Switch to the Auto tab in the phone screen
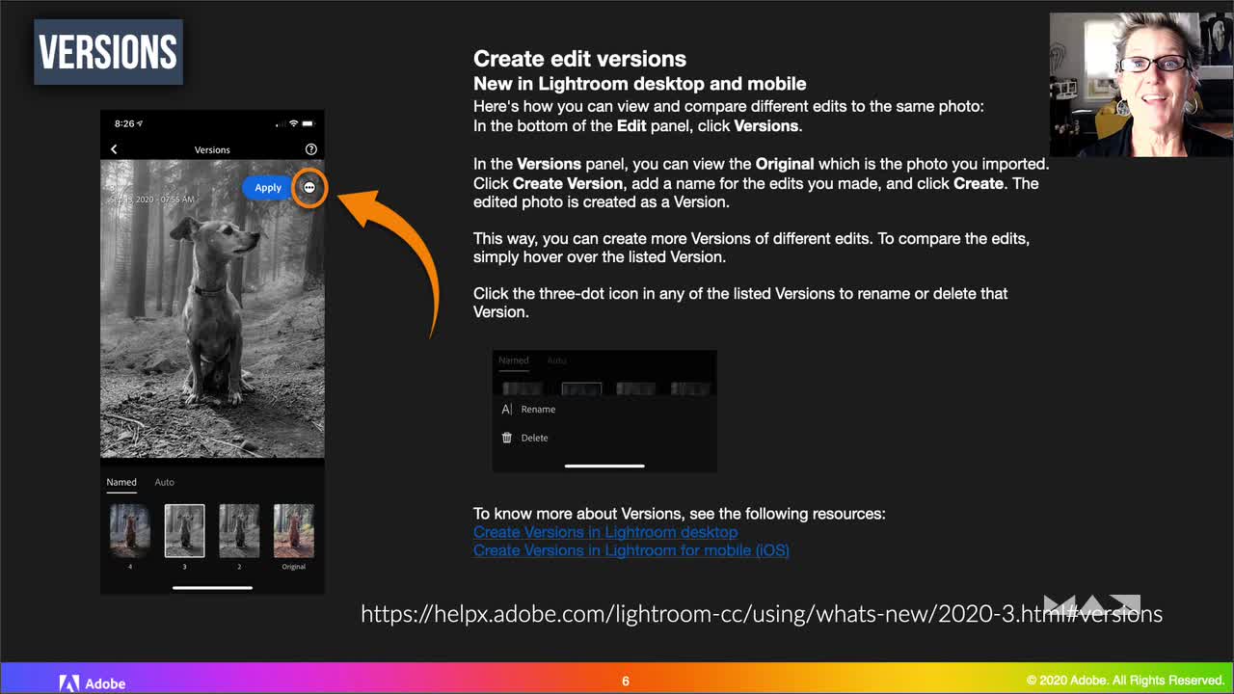 click(165, 482)
